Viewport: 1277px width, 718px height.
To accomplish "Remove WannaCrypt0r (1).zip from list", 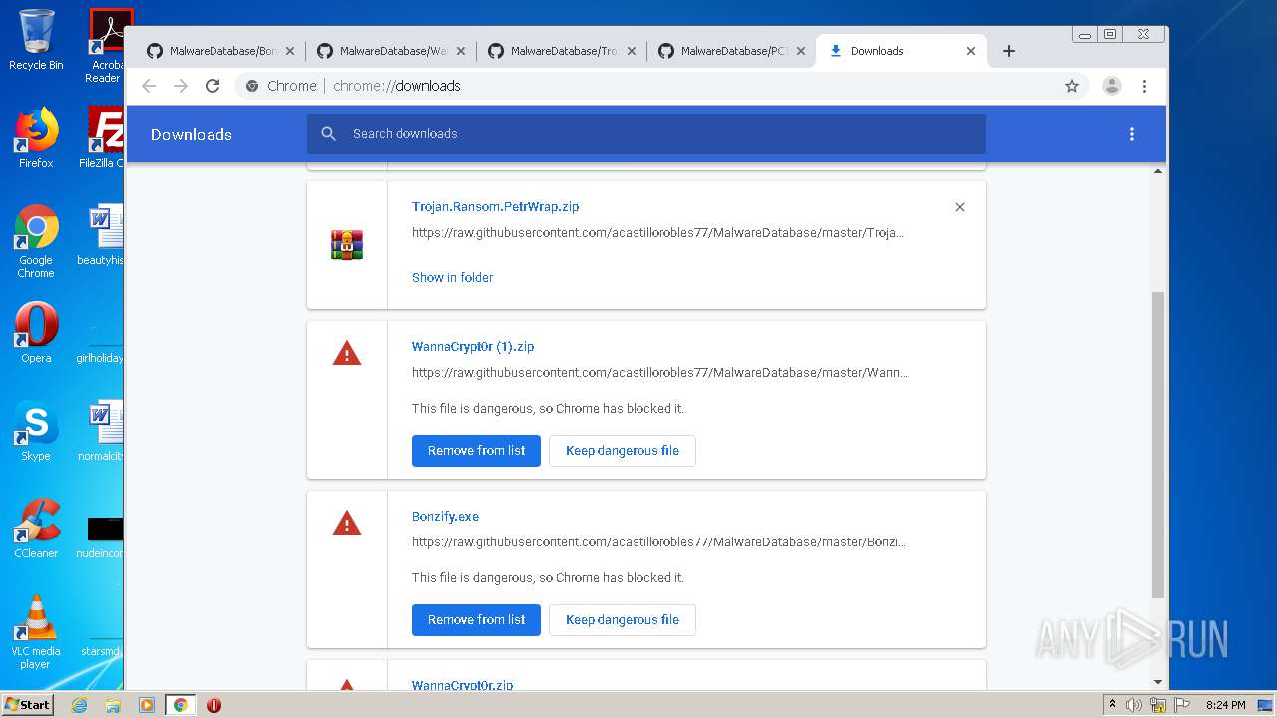I will click(476, 451).
